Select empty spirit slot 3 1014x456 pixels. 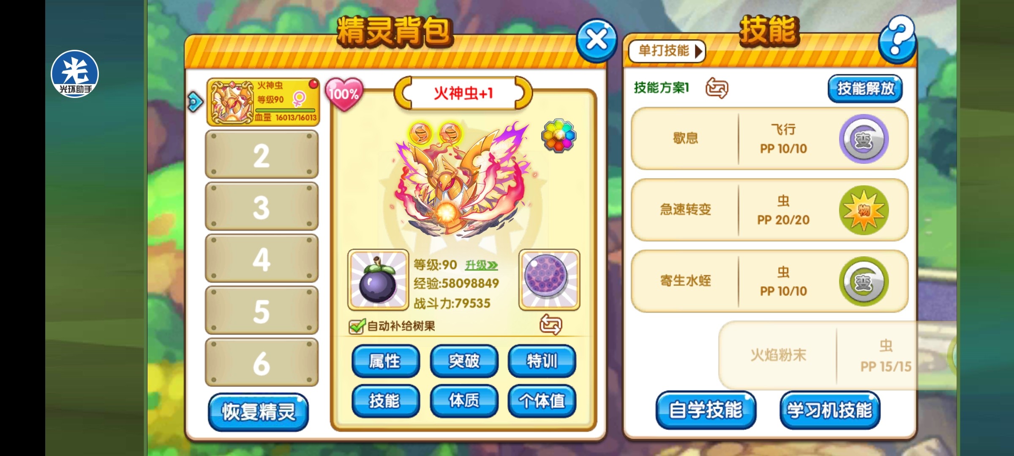coord(262,207)
